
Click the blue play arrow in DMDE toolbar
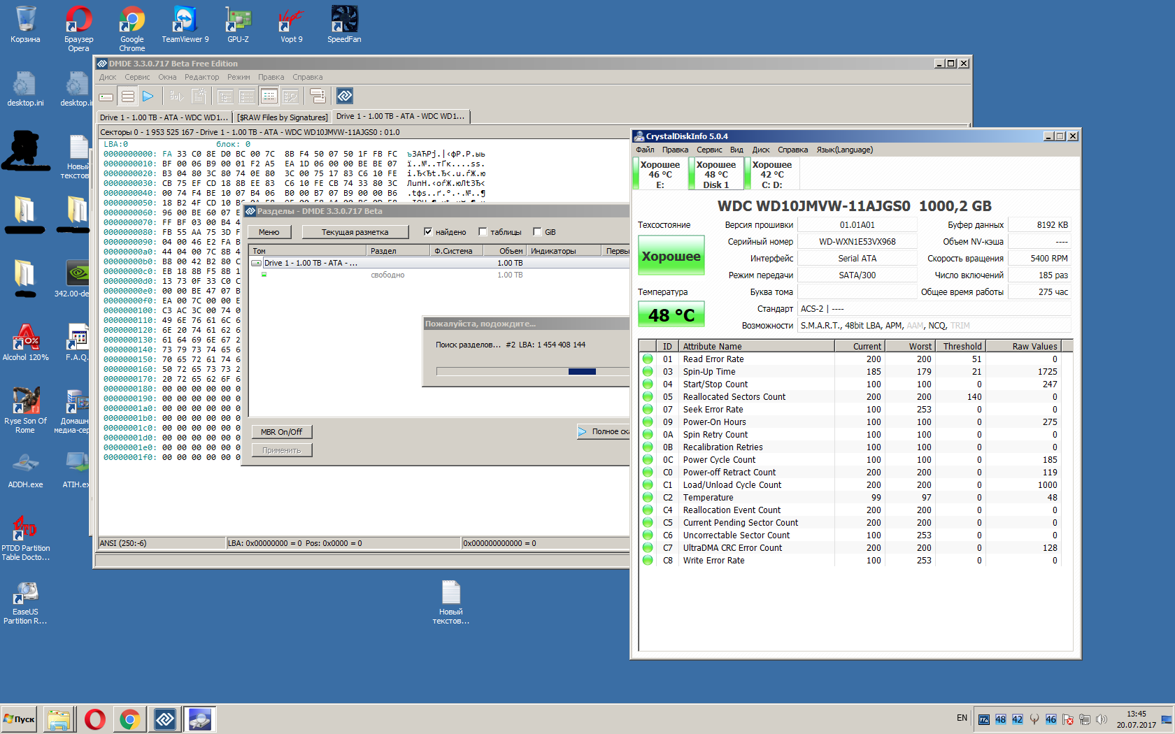[148, 96]
